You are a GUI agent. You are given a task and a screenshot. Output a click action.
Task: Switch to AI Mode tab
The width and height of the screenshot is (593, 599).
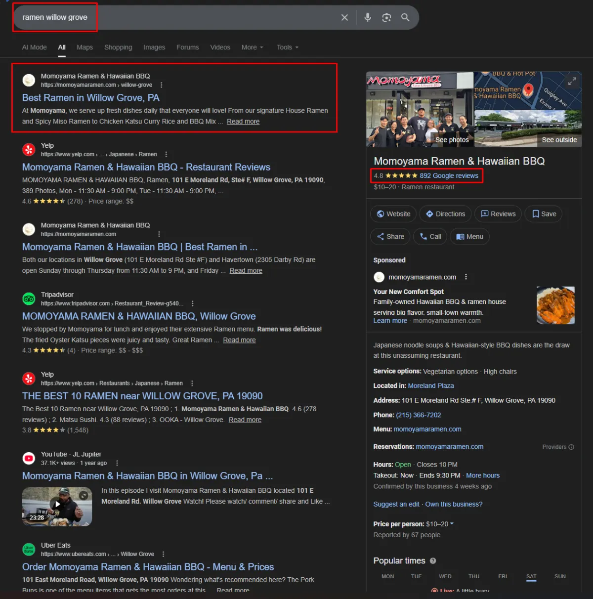click(x=35, y=47)
